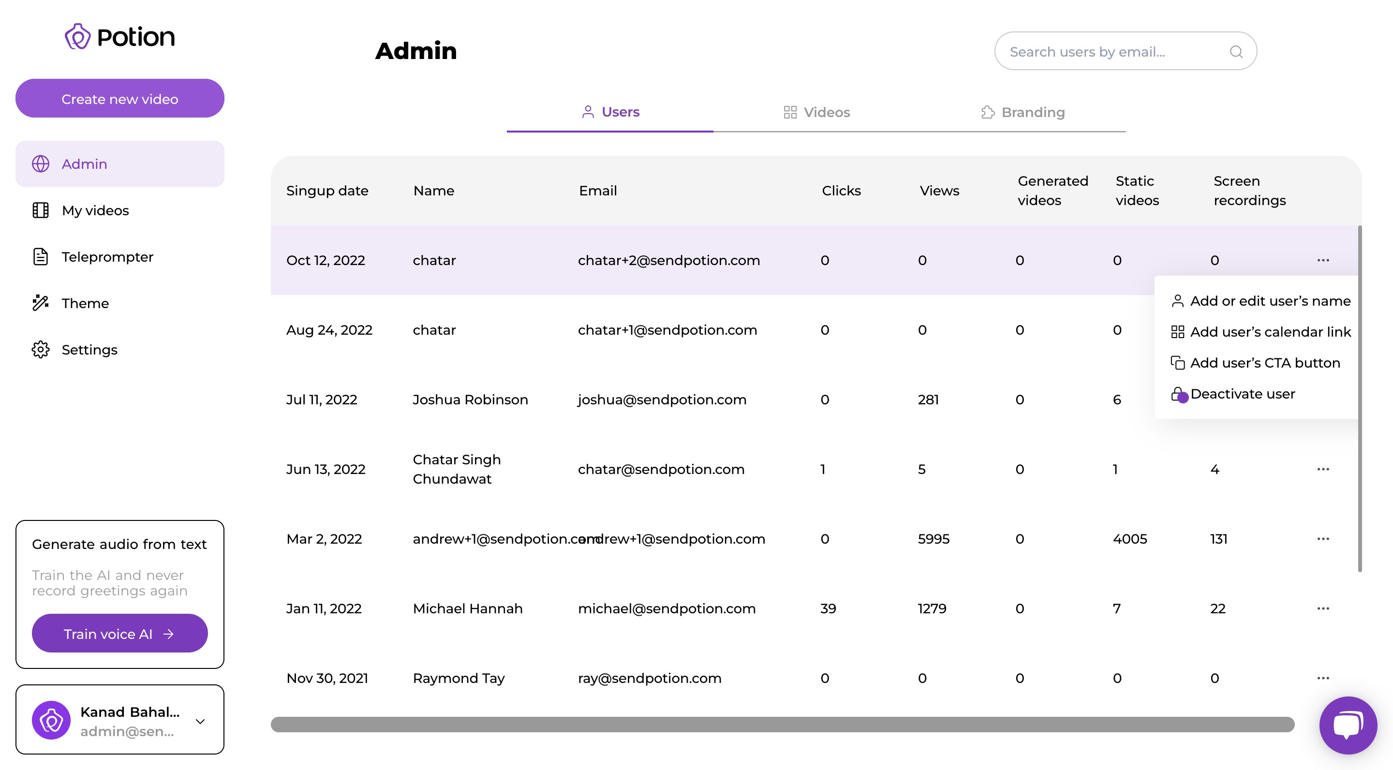Switch to the Videos tab

coord(816,112)
